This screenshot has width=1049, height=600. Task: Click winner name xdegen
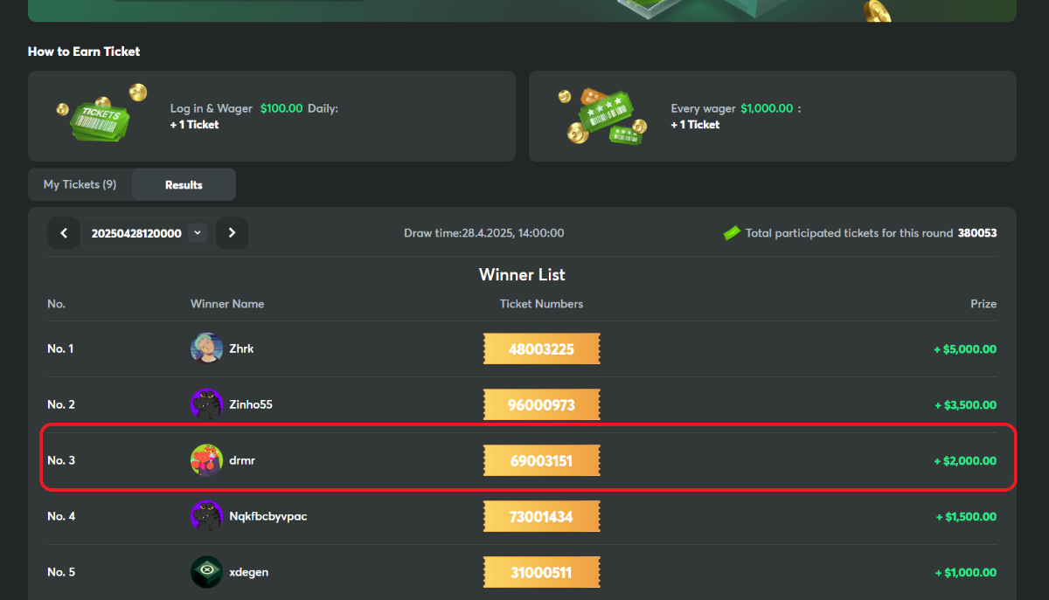click(248, 572)
